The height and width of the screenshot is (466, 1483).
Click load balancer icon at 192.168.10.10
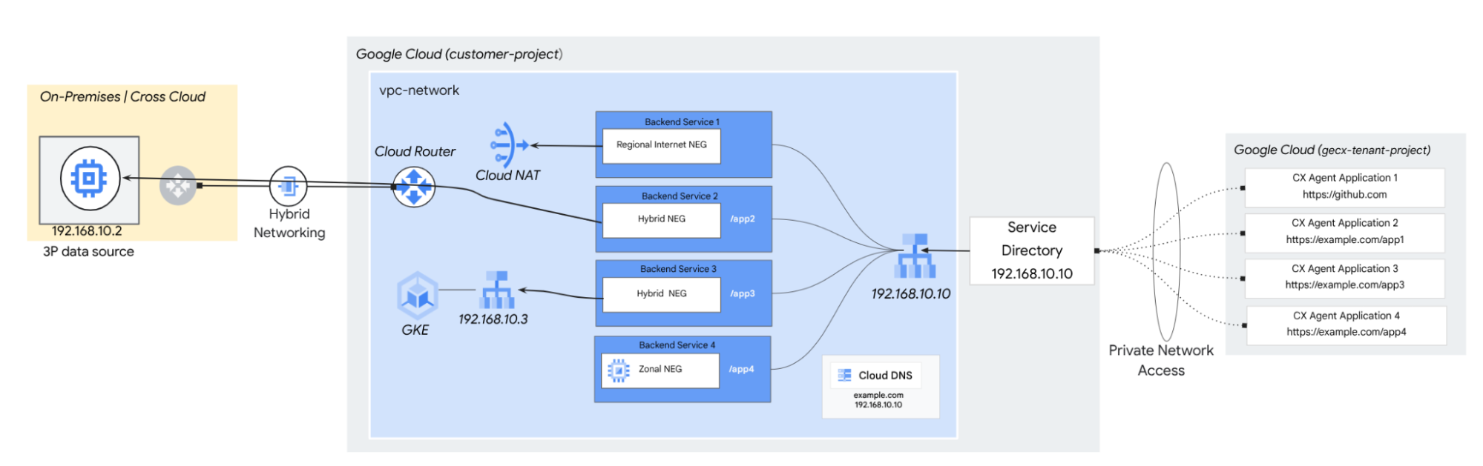[915, 256]
